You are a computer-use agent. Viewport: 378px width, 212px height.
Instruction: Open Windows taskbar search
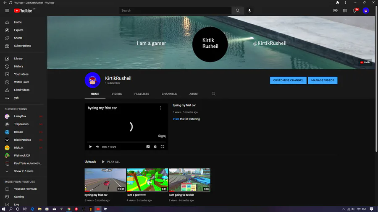coord(10,209)
